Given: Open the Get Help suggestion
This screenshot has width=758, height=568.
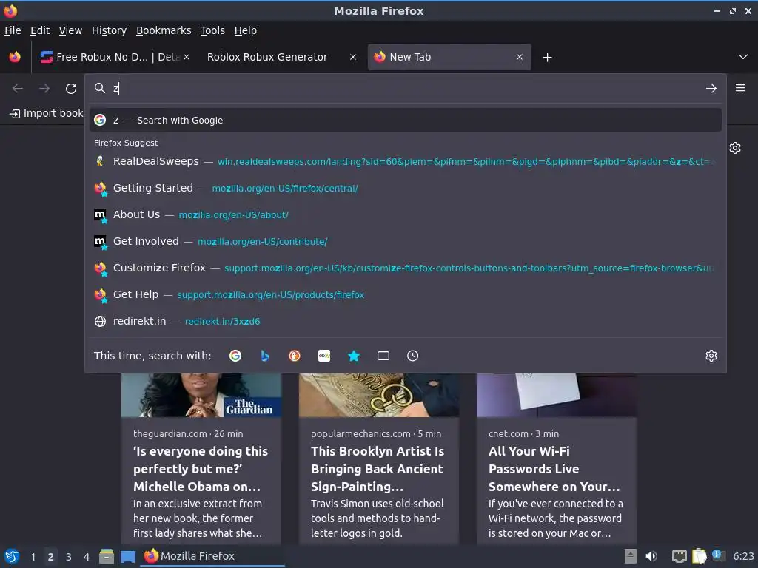Looking at the screenshot, I should (x=405, y=294).
